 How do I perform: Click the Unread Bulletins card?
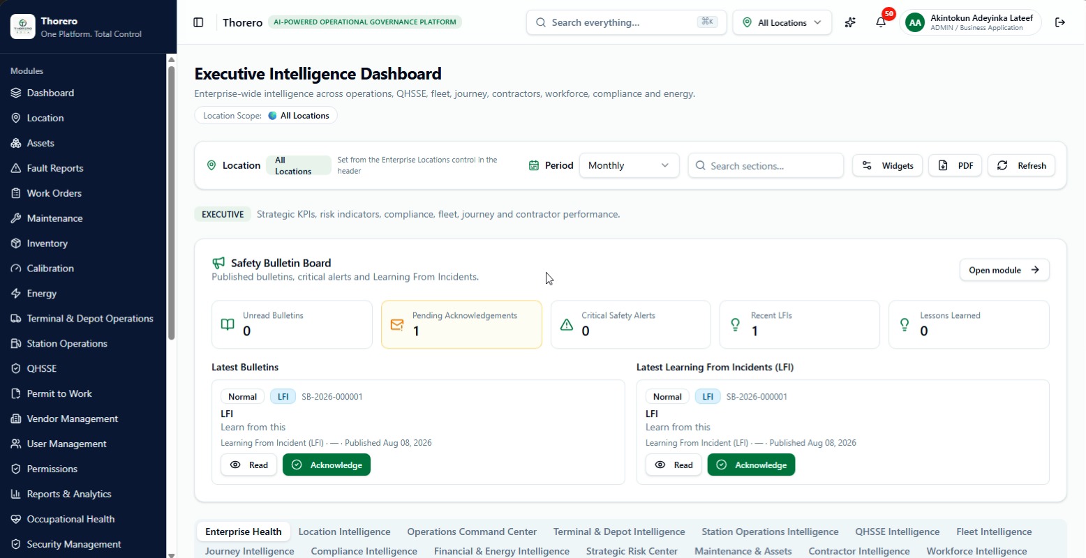[292, 324]
